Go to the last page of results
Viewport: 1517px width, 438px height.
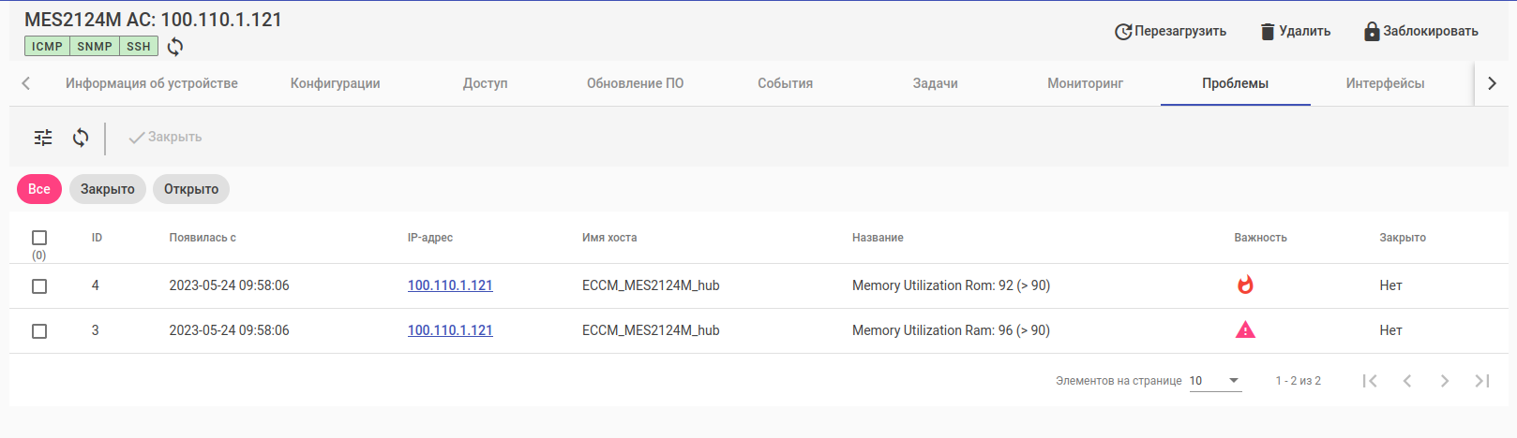click(1481, 381)
